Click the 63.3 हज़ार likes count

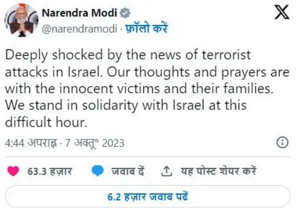[50, 172]
